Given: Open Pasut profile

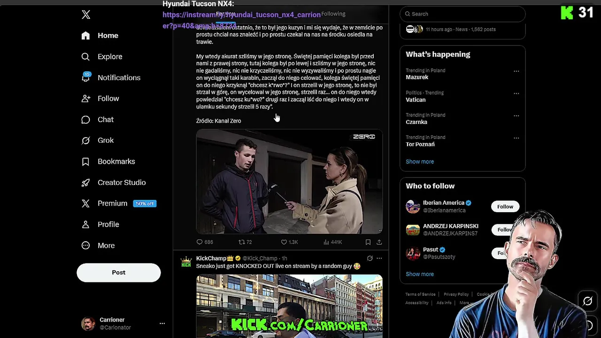Looking at the screenshot, I should click(x=431, y=250).
